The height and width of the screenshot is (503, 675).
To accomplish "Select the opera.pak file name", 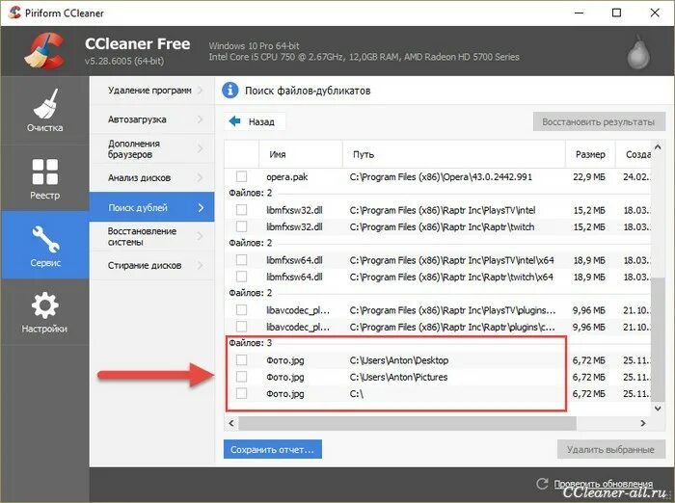I will pyautogui.click(x=286, y=177).
